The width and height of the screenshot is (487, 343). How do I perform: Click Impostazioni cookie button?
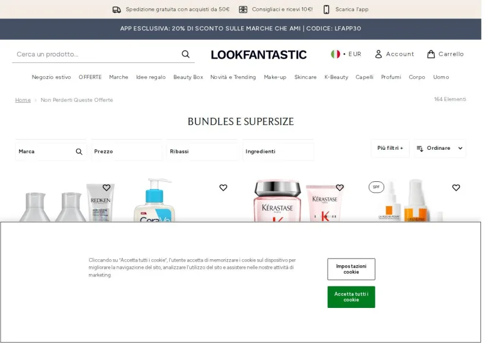[x=351, y=269]
